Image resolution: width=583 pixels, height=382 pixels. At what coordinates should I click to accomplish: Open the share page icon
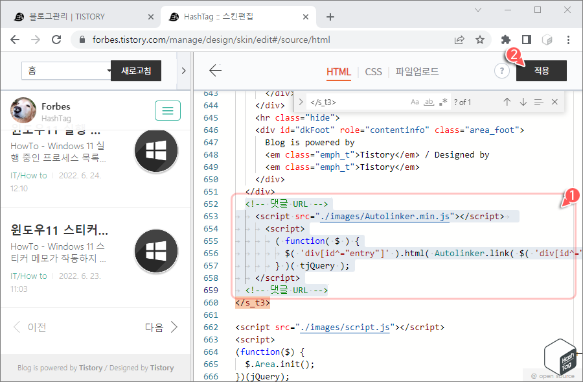point(459,40)
